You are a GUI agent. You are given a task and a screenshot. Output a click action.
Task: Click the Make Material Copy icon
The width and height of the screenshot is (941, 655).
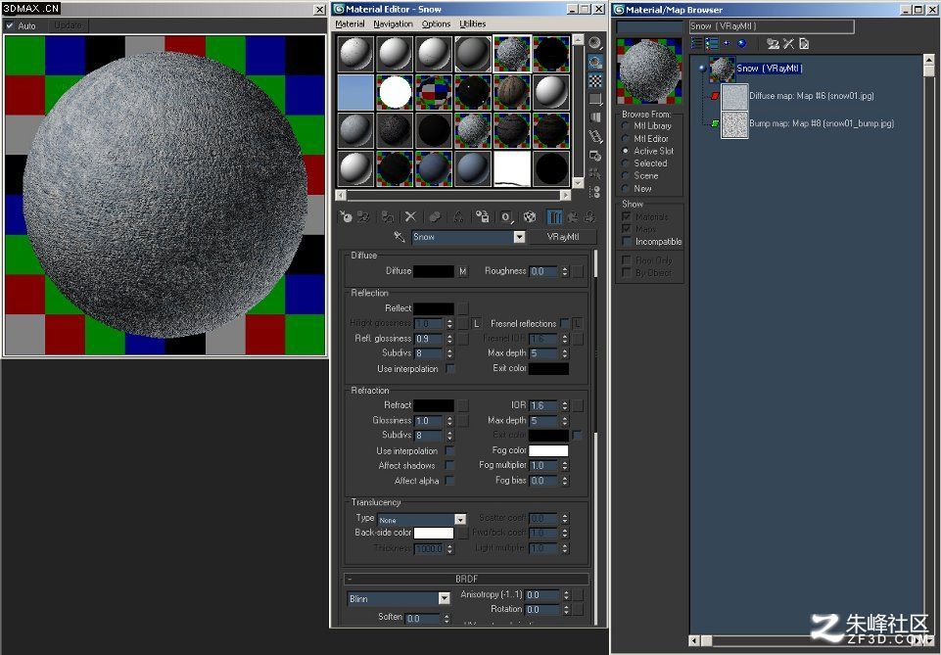click(435, 217)
